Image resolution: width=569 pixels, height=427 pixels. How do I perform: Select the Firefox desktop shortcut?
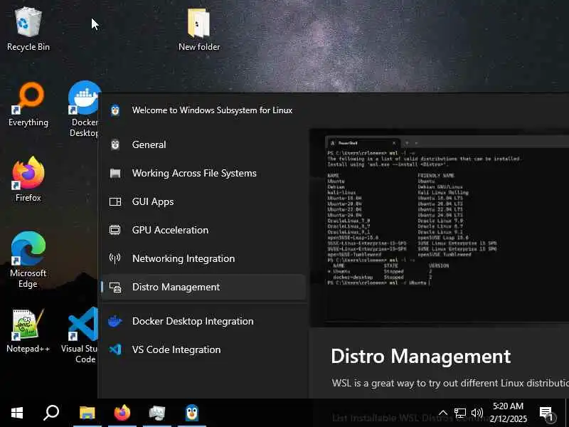pyautogui.click(x=28, y=179)
